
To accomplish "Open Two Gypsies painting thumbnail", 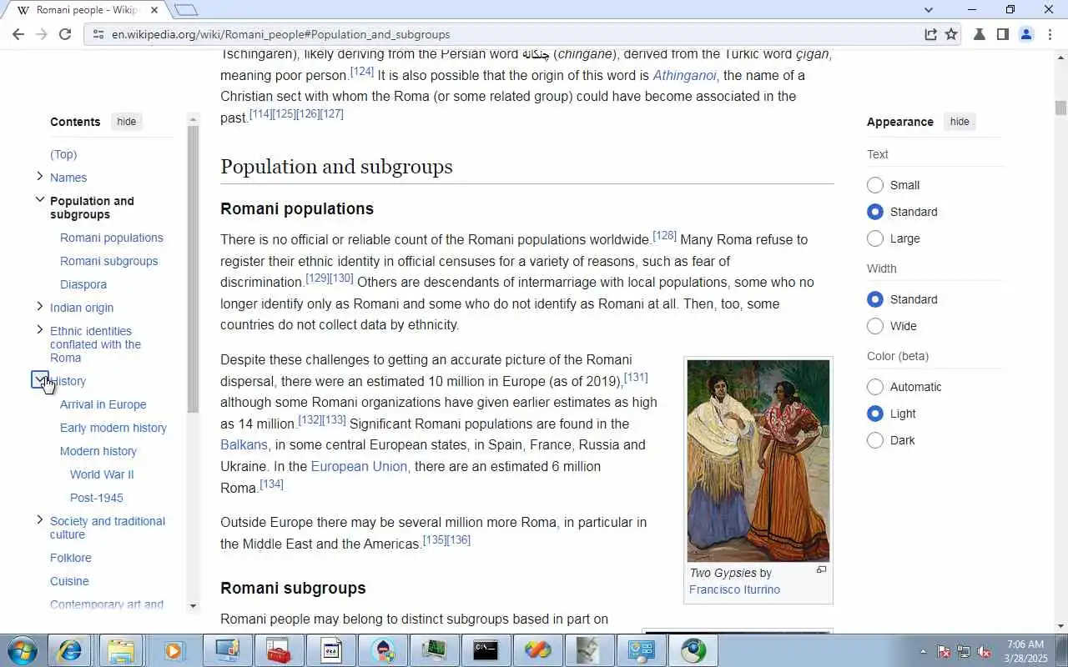I will tap(758, 461).
